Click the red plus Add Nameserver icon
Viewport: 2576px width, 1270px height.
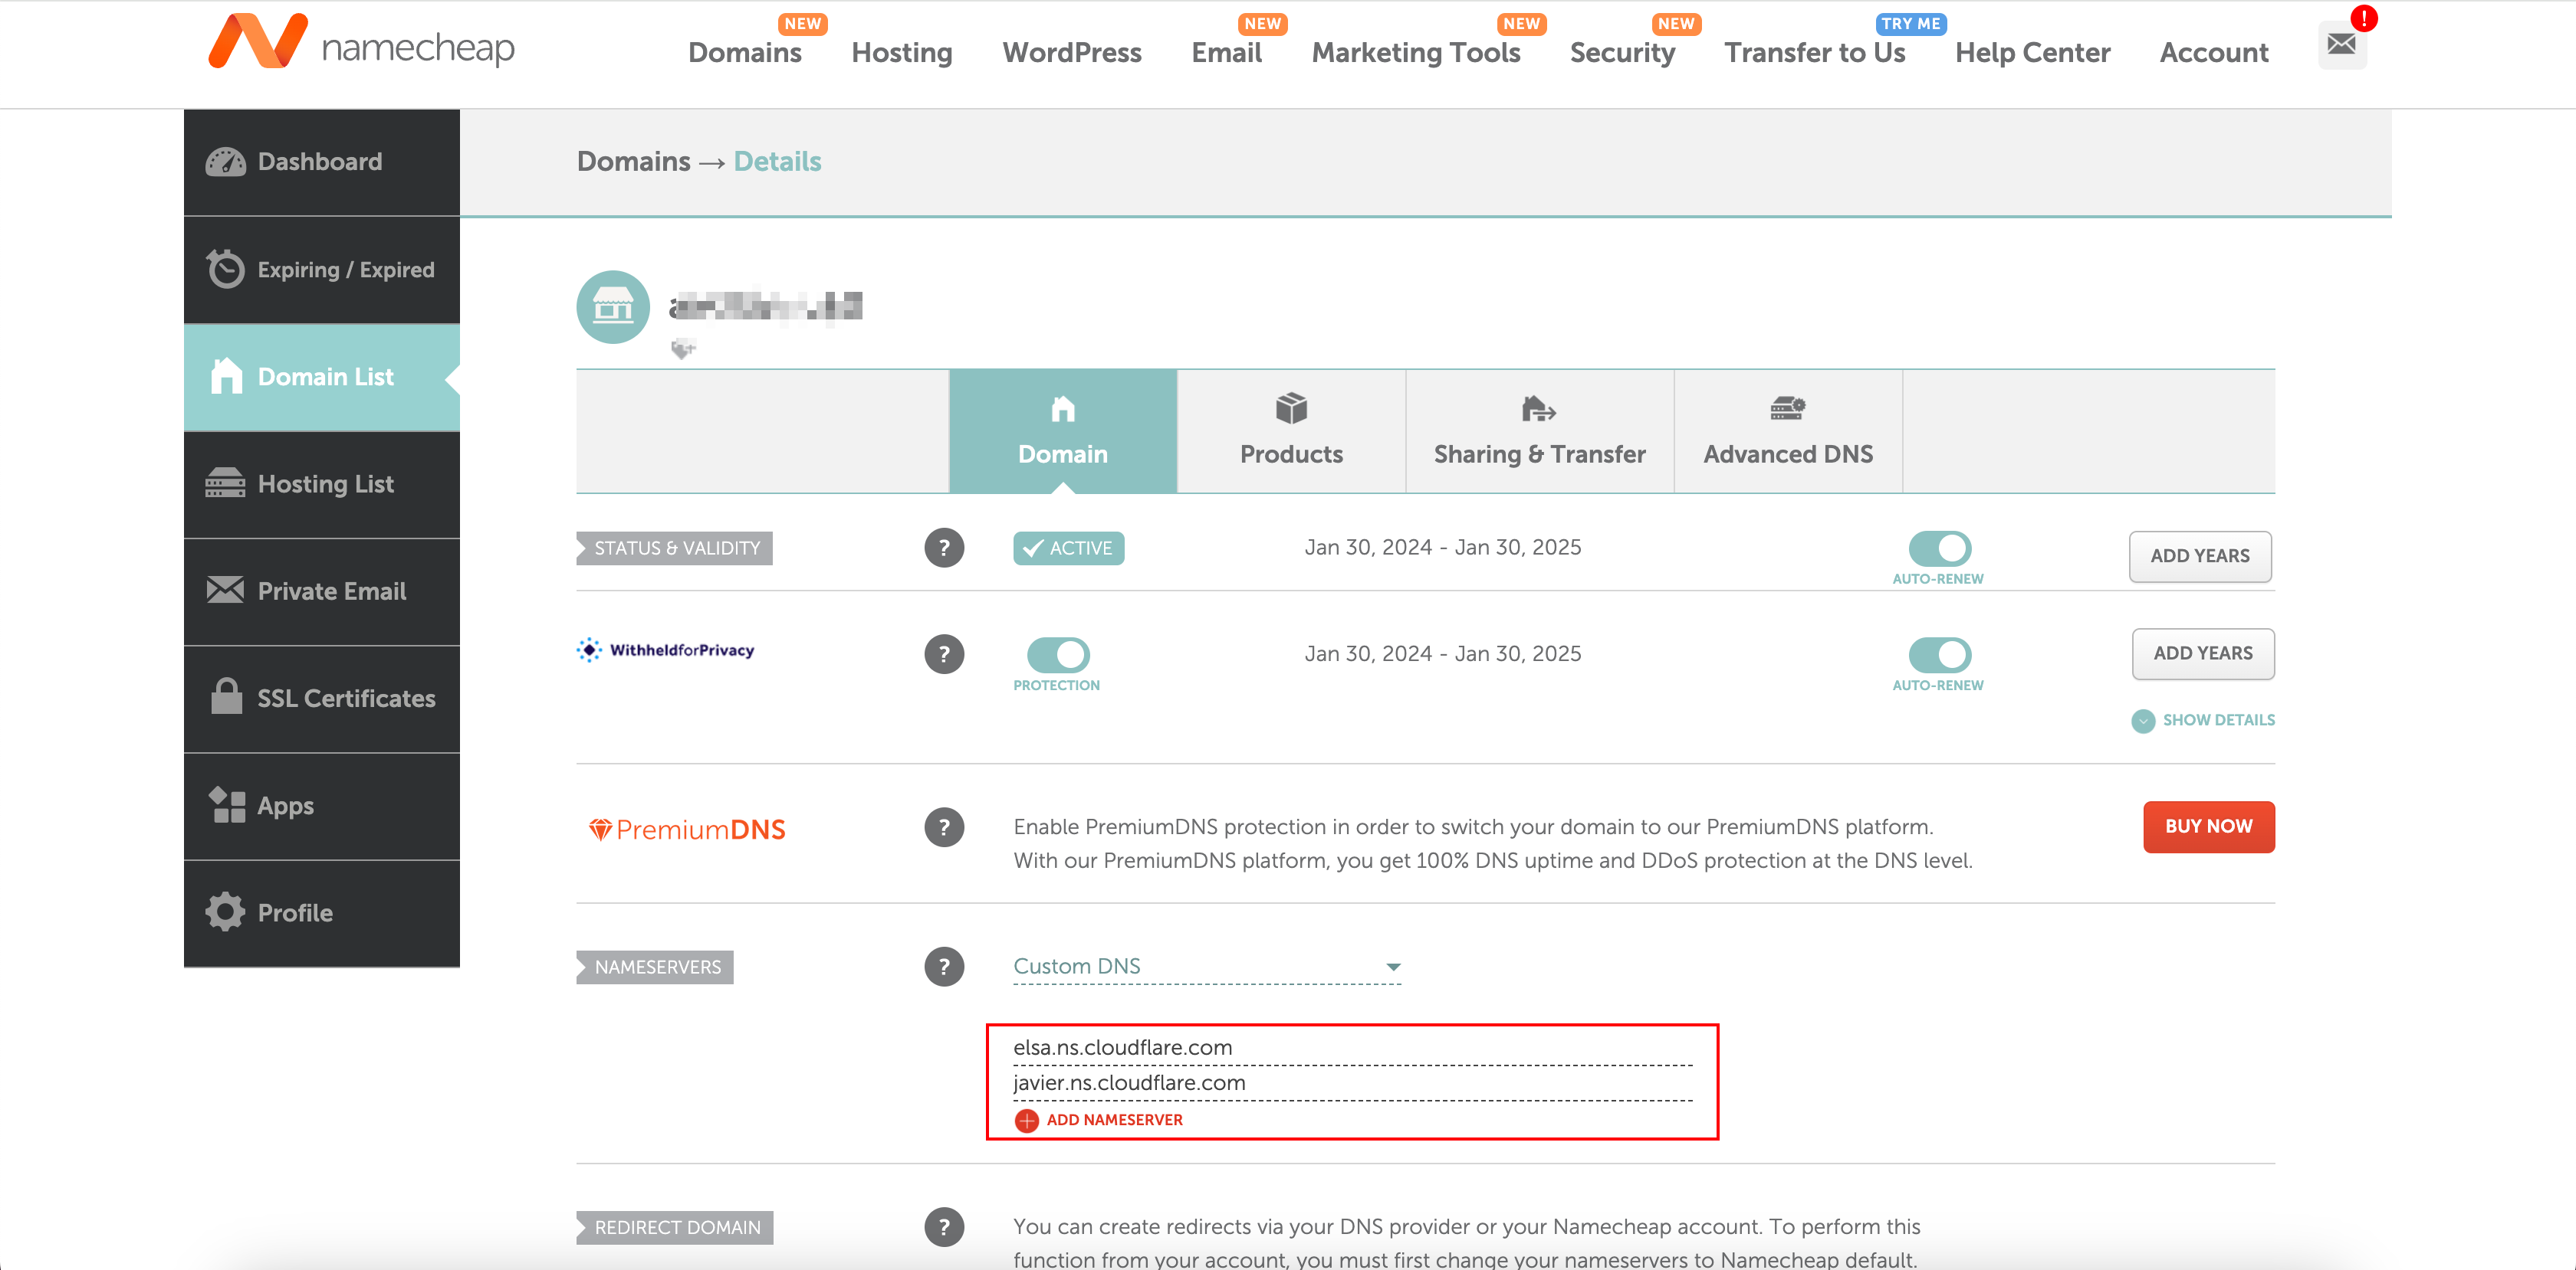pos(1026,1120)
